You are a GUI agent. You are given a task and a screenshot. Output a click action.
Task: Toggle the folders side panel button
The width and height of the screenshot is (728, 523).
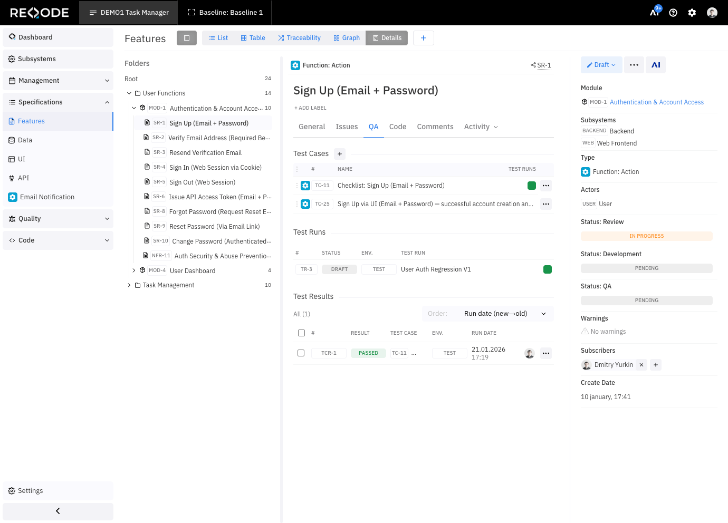(186, 38)
